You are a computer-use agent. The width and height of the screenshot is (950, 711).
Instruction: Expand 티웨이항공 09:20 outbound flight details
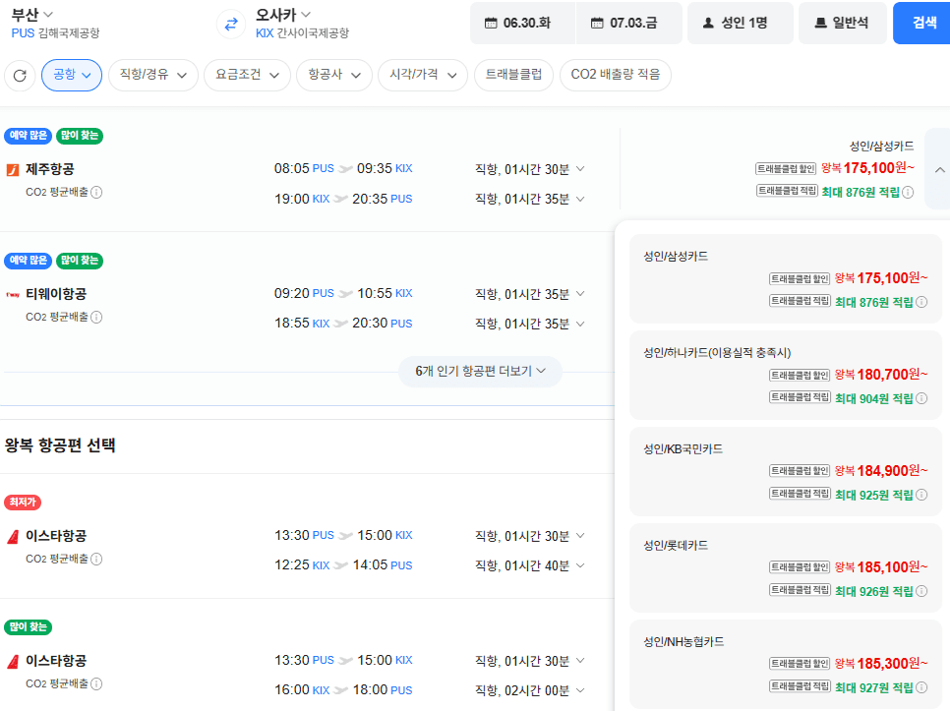pyautogui.click(x=580, y=294)
